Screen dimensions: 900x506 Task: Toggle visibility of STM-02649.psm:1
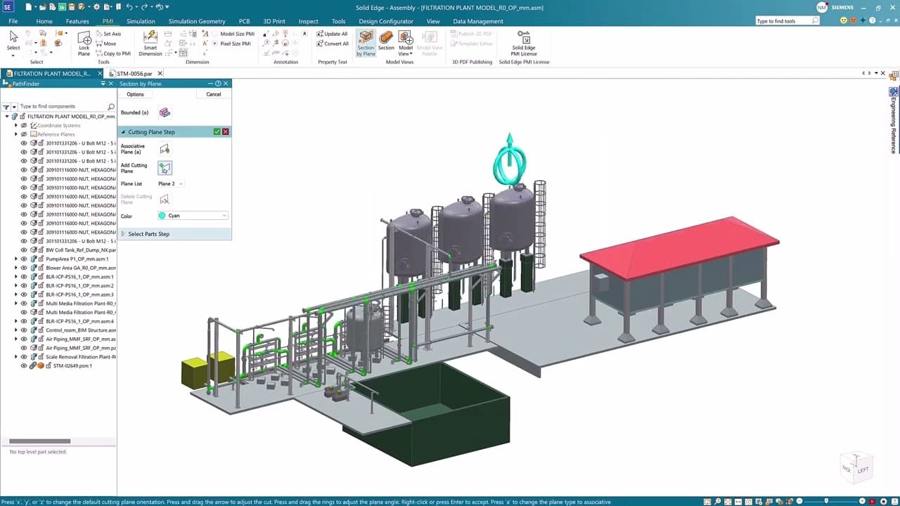click(24, 365)
